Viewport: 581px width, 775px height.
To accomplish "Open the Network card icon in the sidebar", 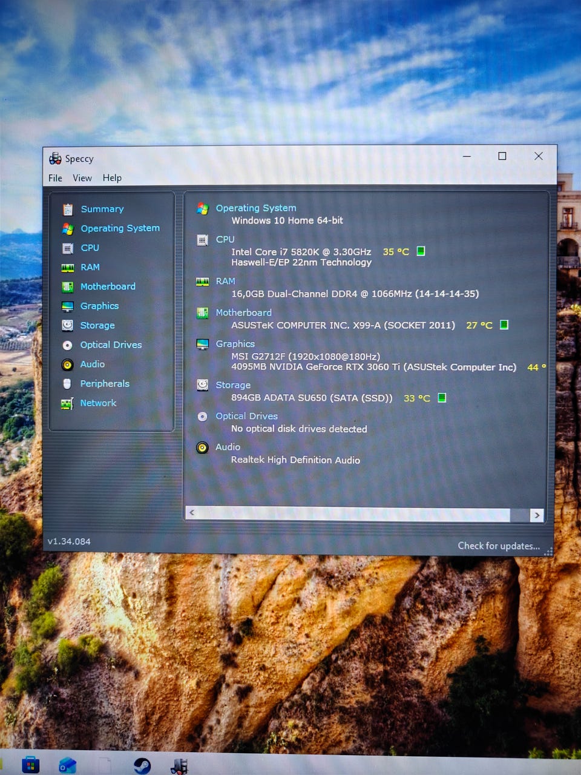I will (x=67, y=404).
